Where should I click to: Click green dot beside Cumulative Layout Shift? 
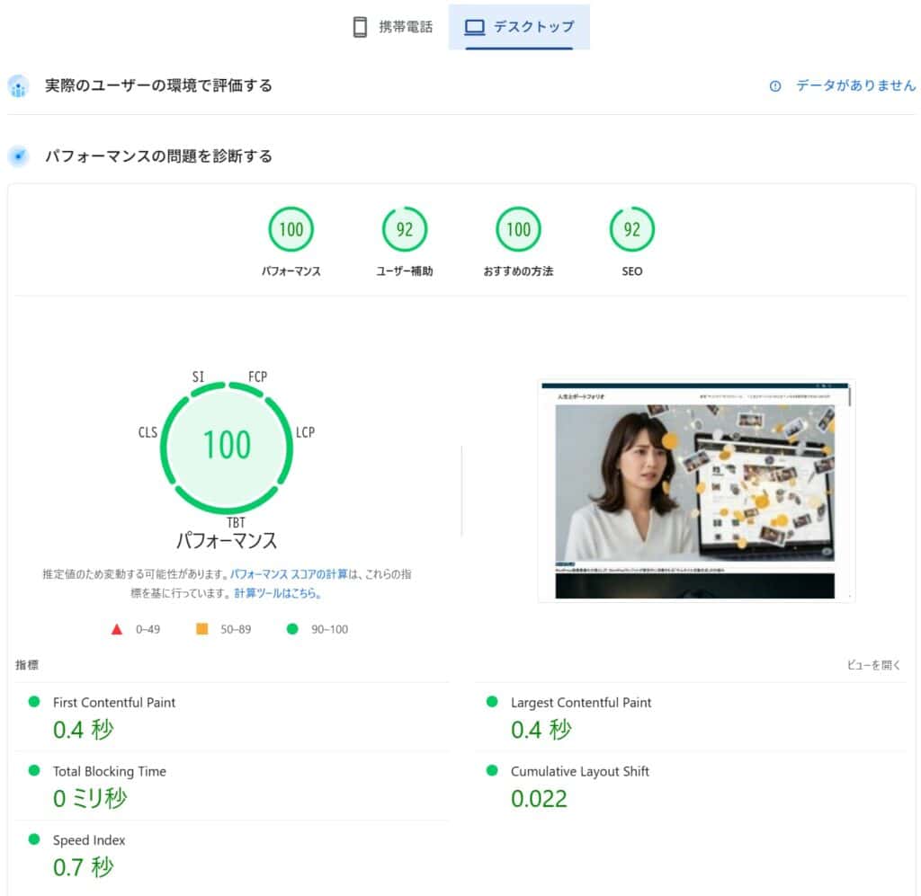click(492, 771)
